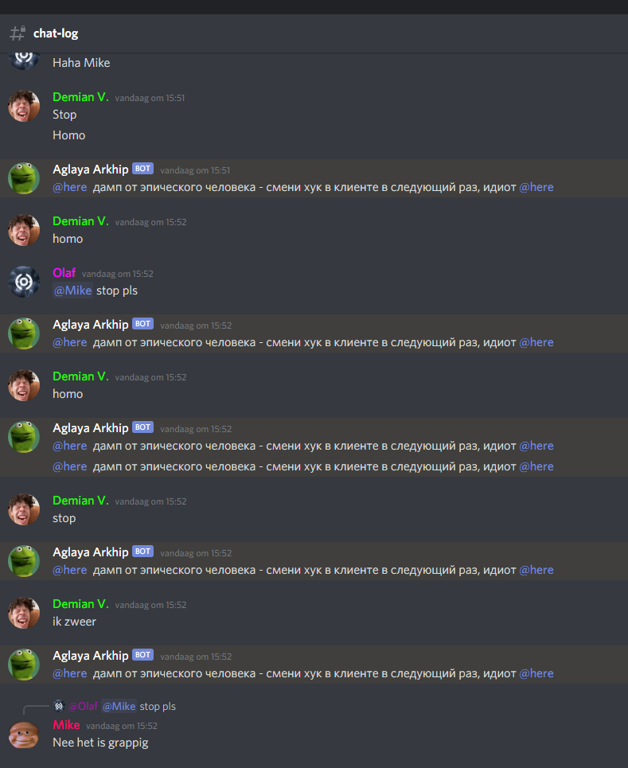This screenshot has width=628, height=768.
Task: Click the Demian V. avatar next to 'ik zweer'
Action: click(24, 613)
